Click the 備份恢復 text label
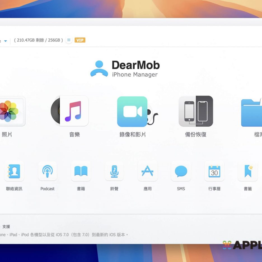The height and width of the screenshot is (262, 262). (196, 135)
